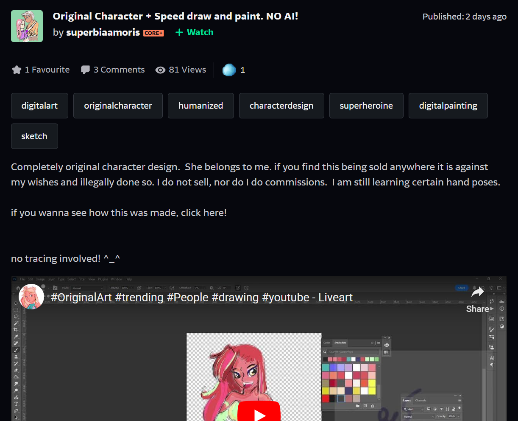The image size is (518, 421).
Task: Open the video title '#OriginalArt #trending #People' link
Action: pyautogui.click(x=202, y=297)
